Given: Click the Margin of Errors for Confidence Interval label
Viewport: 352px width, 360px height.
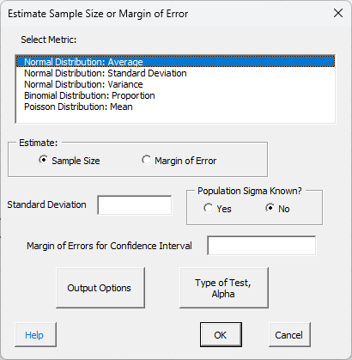Looking at the screenshot, I should 109,246.
